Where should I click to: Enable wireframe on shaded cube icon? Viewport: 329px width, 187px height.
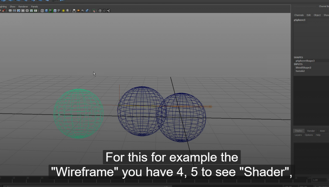pos(55,11)
